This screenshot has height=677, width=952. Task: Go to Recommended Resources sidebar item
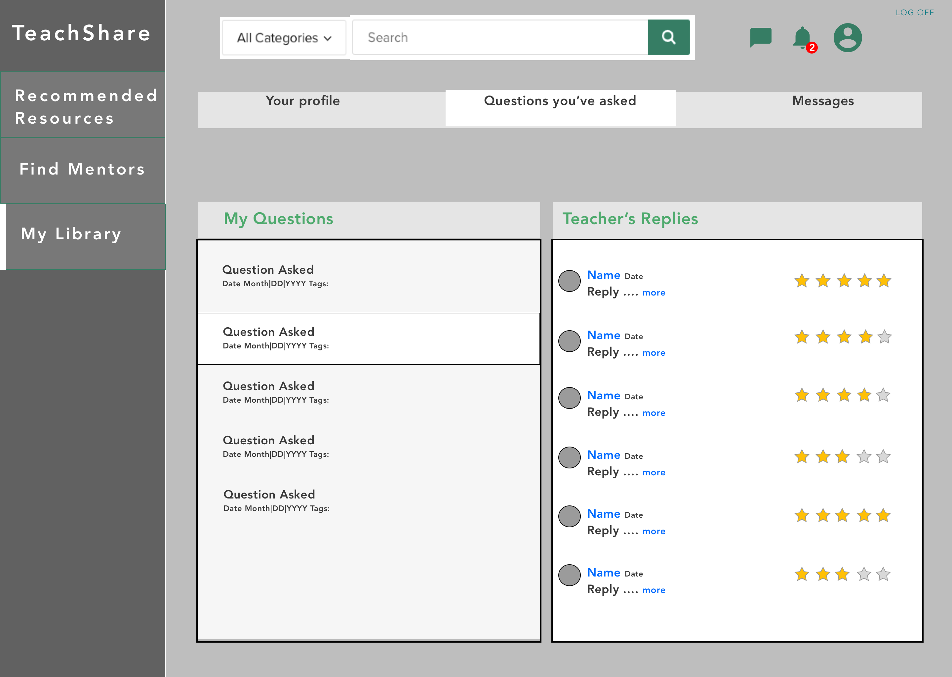(x=83, y=106)
